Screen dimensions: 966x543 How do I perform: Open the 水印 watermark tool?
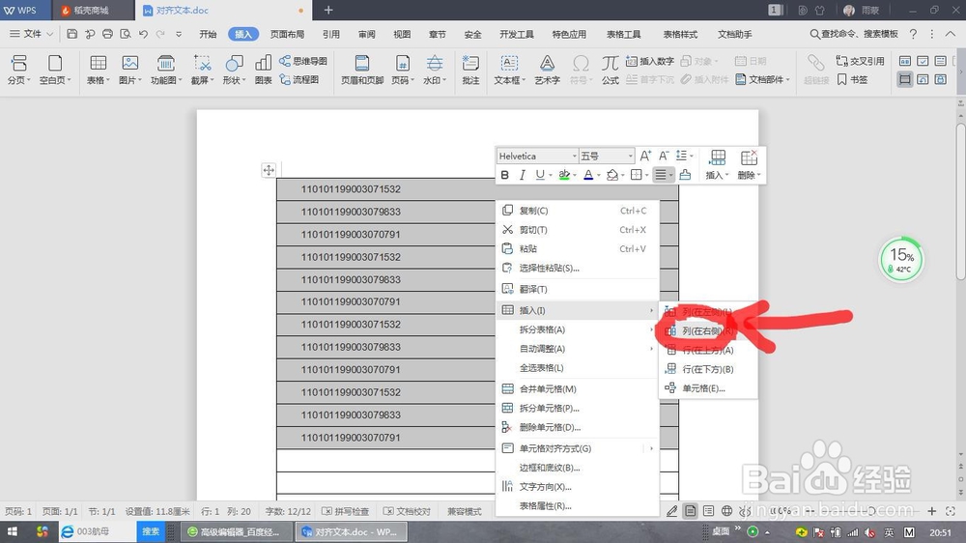point(435,70)
